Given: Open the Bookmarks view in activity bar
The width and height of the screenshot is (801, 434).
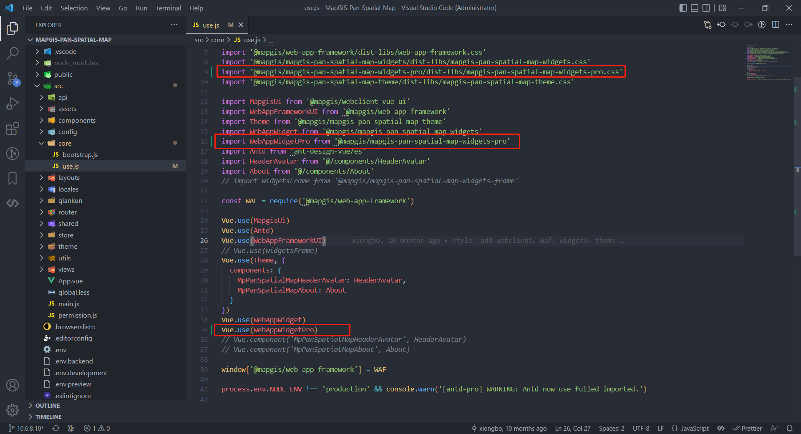Looking at the screenshot, I should pyautogui.click(x=13, y=179).
